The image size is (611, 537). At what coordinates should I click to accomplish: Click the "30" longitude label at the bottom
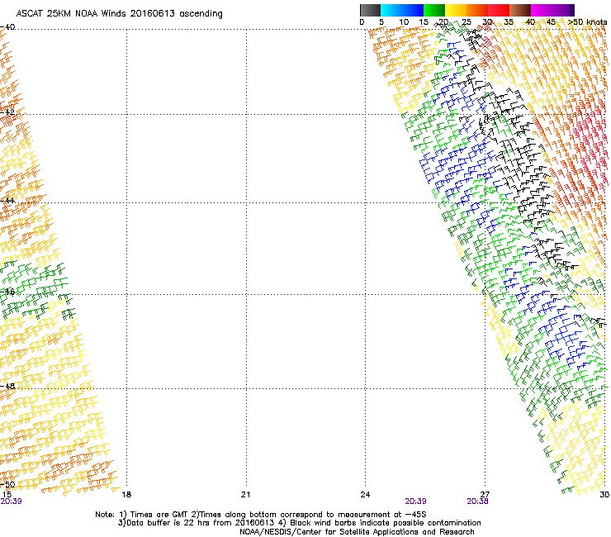coord(604,495)
